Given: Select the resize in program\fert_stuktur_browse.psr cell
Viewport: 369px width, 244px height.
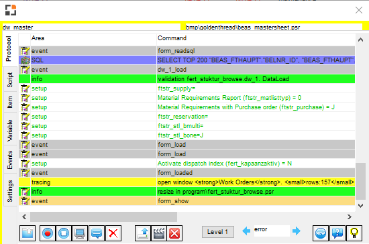Looking at the screenshot, I should pos(256,192).
